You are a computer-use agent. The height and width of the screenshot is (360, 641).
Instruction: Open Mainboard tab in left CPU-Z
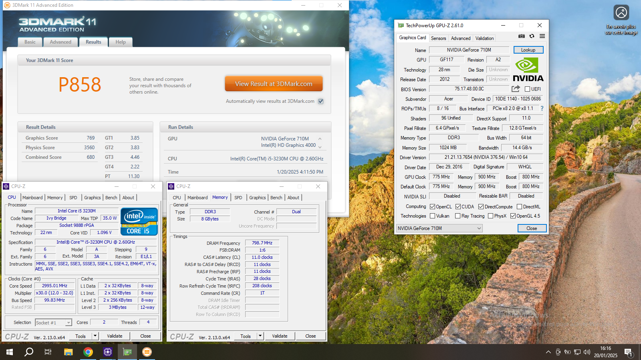point(32,198)
